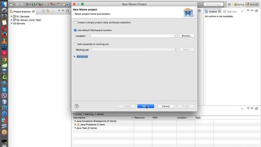Click the Browse... button
Viewport: 261px width, 147px height.
tap(187, 36)
